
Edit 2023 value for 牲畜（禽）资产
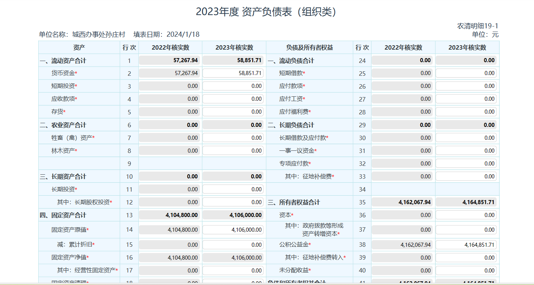click(233, 138)
